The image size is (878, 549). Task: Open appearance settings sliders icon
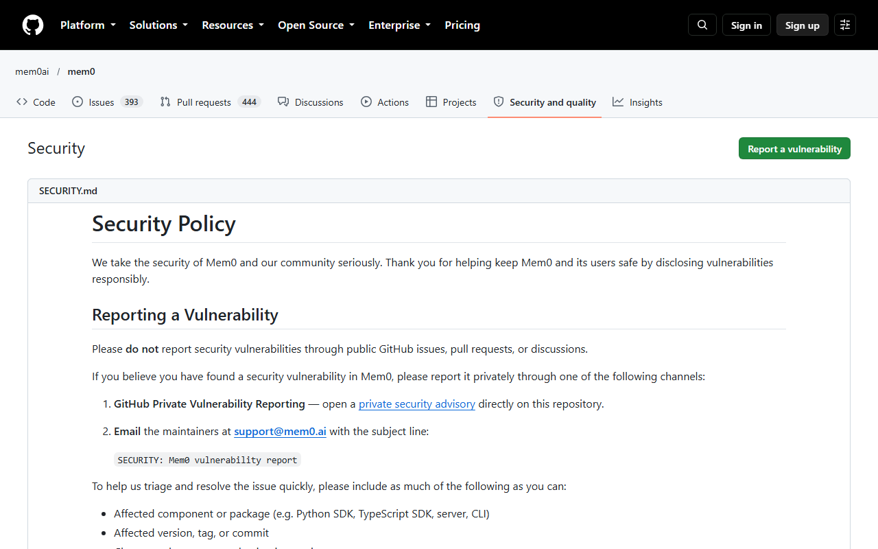(845, 25)
